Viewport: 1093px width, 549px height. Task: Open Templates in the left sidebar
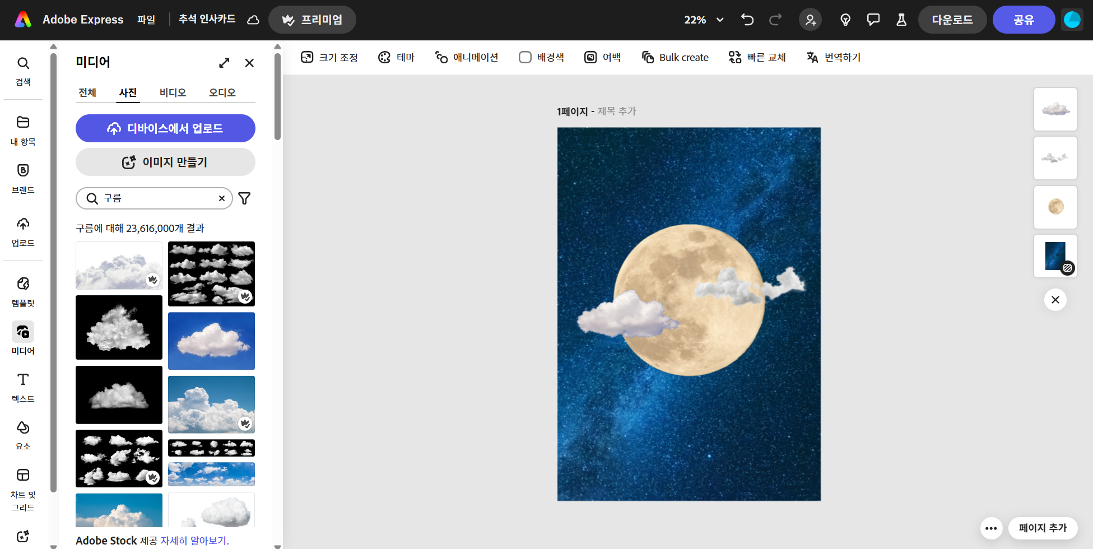tap(23, 291)
